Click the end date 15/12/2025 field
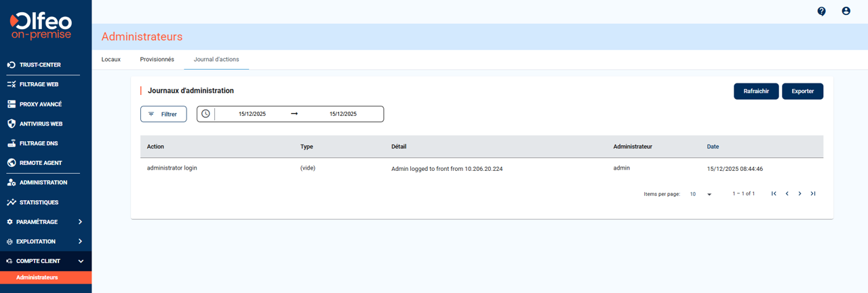This screenshot has height=293, width=868. point(343,114)
